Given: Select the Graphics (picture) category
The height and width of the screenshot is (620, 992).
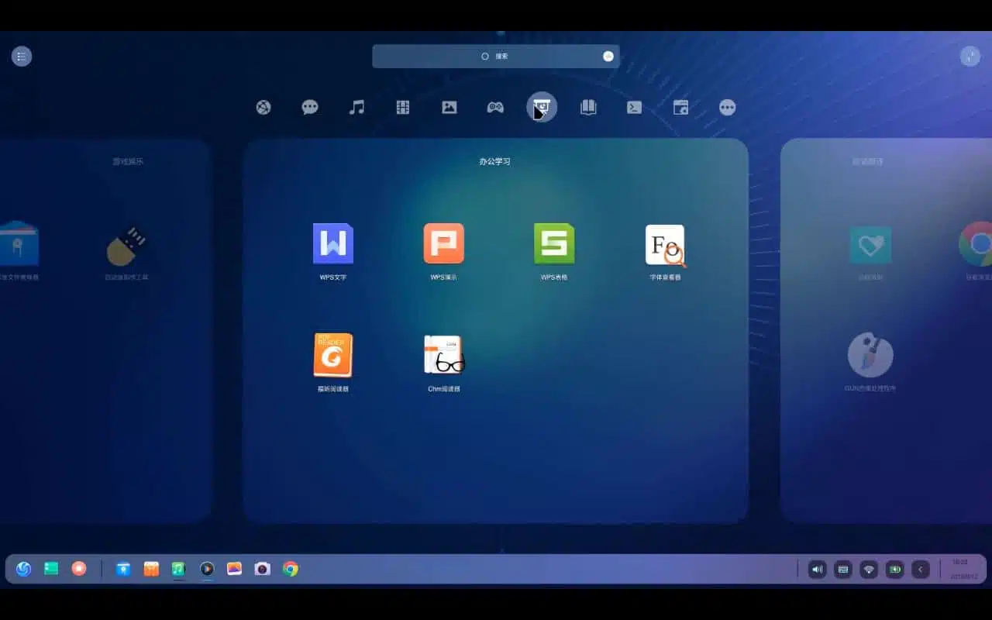Looking at the screenshot, I should coord(449,108).
